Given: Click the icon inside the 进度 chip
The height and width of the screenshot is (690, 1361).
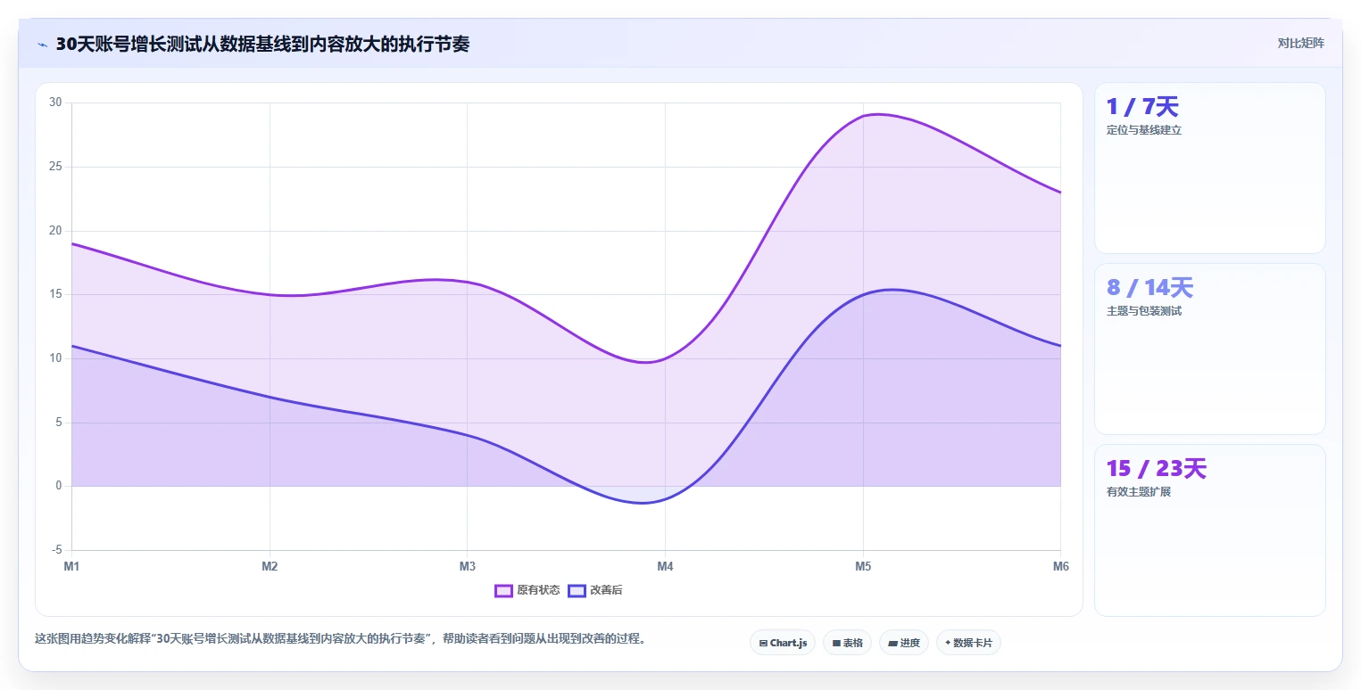Looking at the screenshot, I should coord(892,643).
